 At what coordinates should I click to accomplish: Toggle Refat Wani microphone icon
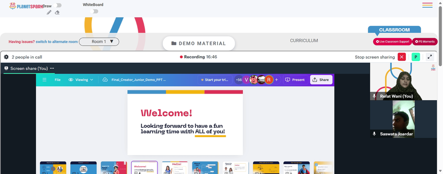pos(374,96)
